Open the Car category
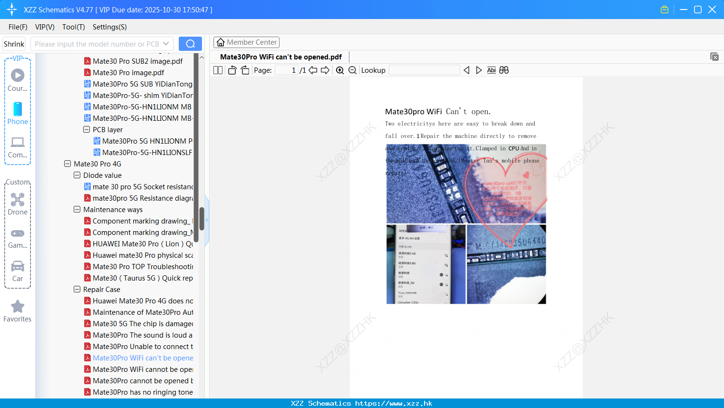This screenshot has height=408, width=724. point(18,272)
